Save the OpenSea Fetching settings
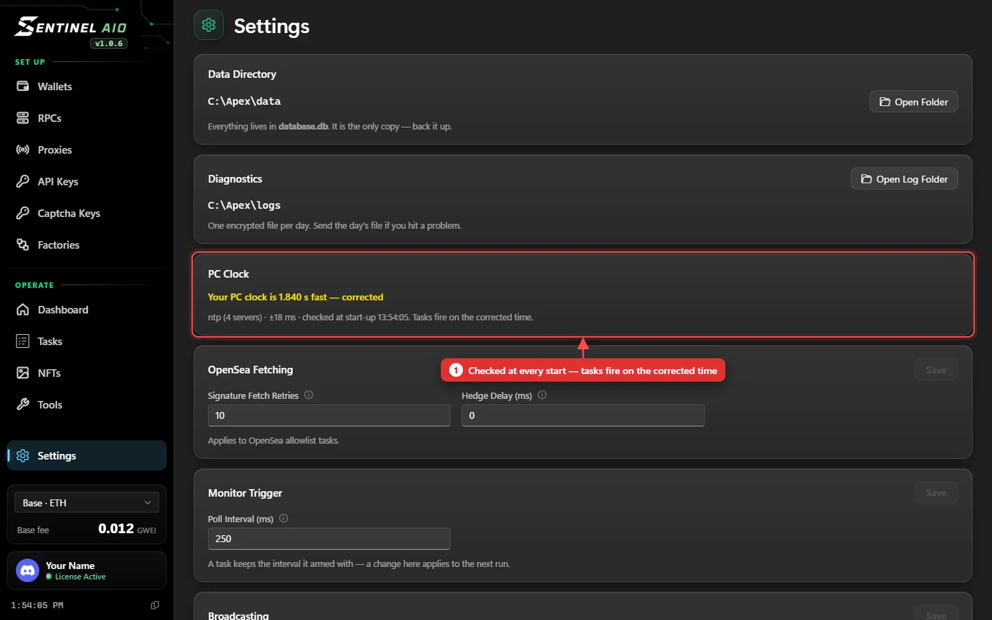992x620 pixels. 936,370
